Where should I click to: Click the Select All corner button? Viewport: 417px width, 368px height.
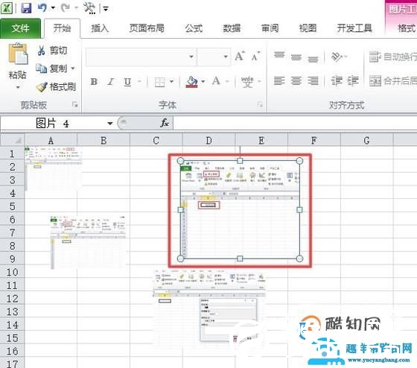pyautogui.click(x=13, y=140)
